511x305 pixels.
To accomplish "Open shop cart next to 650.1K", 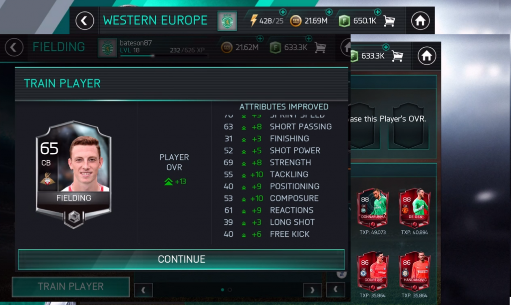I will 389,21.
